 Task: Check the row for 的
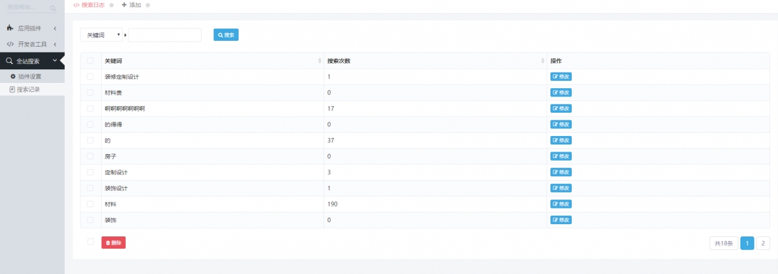click(x=90, y=140)
